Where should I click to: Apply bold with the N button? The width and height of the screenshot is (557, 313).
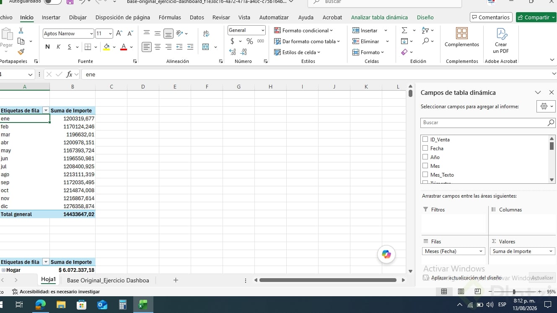pyautogui.click(x=47, y=47)
